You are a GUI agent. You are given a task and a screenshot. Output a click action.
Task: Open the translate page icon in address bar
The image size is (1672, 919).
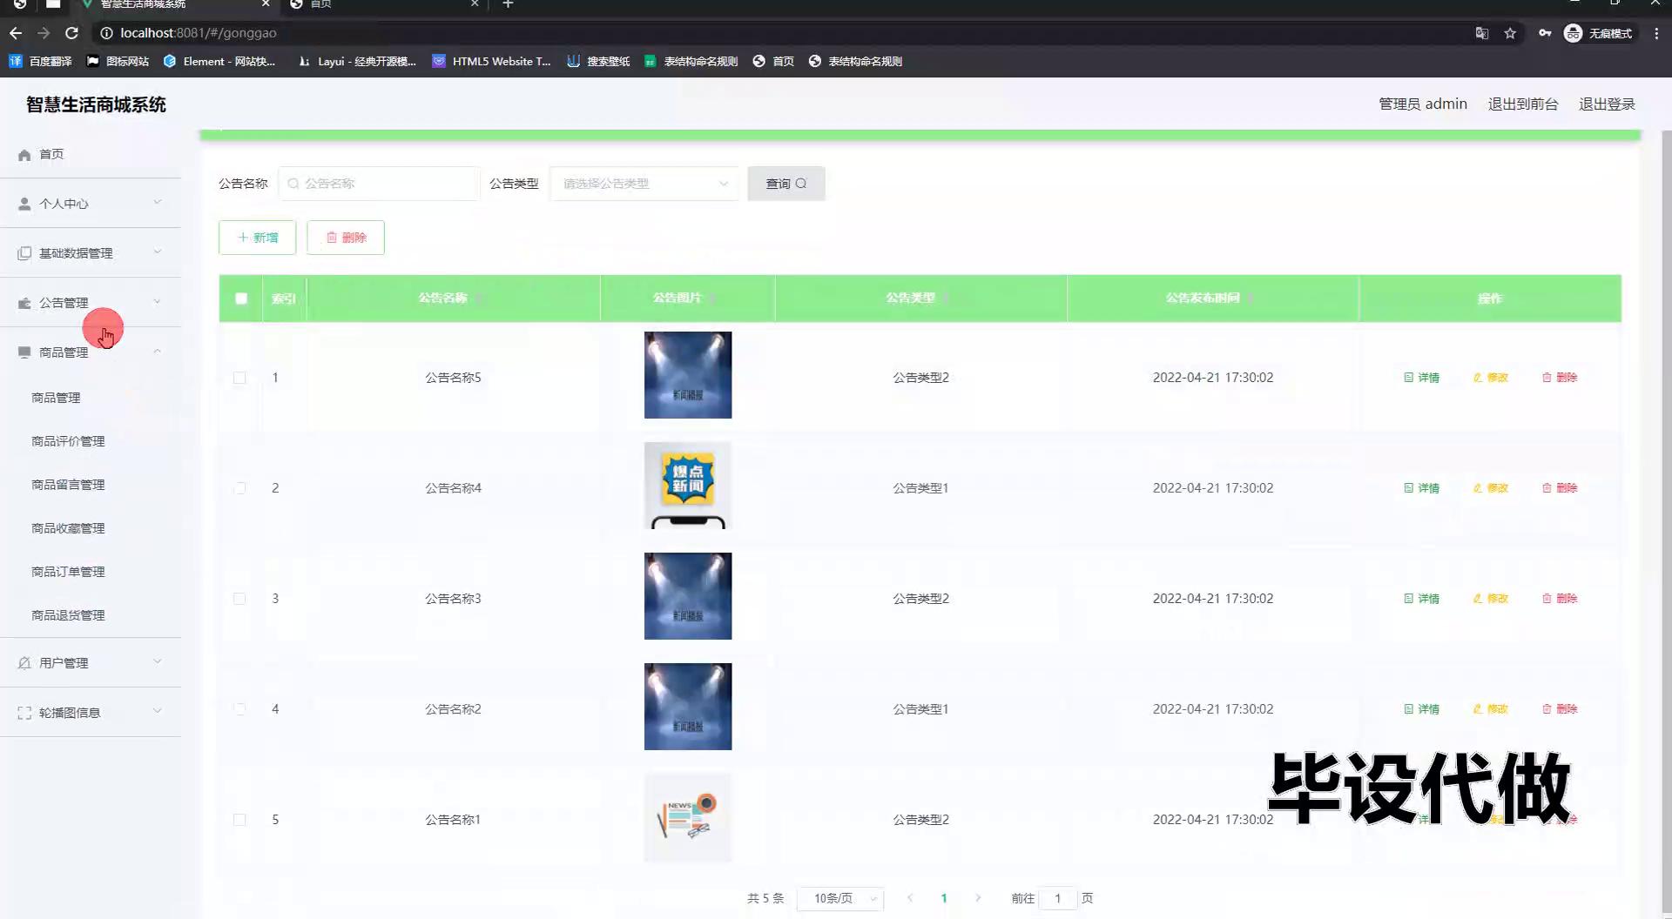tap(1481, 33)
